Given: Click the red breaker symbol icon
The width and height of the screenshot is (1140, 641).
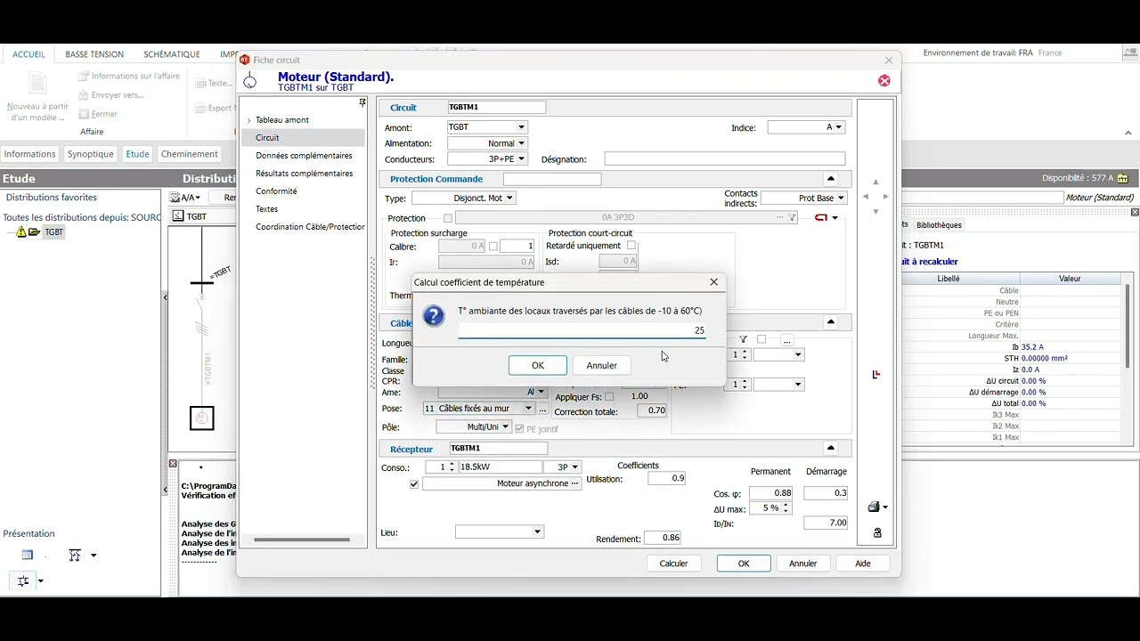Looking at the screenshot, I should tap(821, 218).
